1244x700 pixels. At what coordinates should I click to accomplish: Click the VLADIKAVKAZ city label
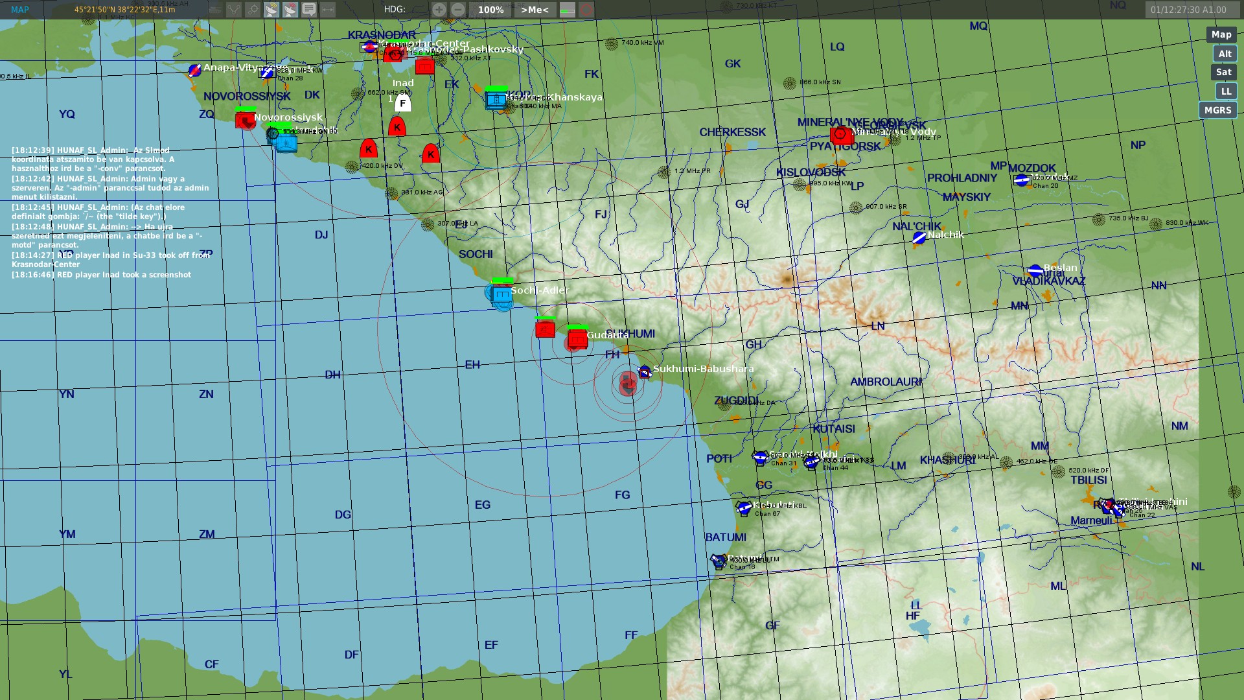[x=1048, y=281]
